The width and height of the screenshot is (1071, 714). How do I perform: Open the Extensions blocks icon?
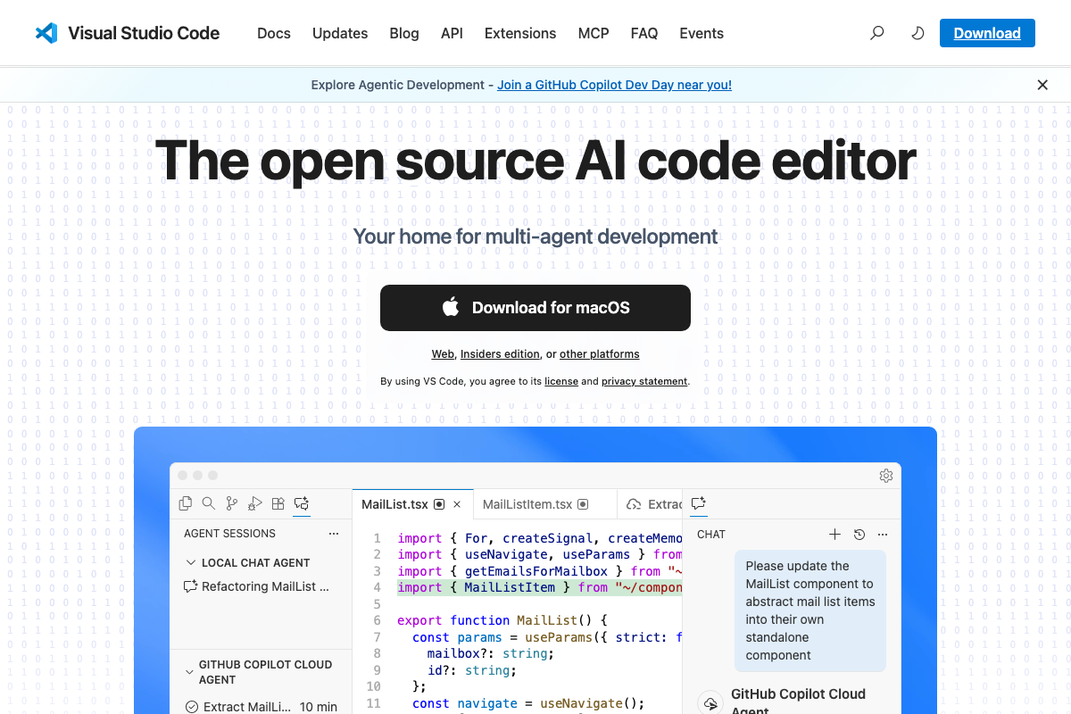(x=278, y=503)
